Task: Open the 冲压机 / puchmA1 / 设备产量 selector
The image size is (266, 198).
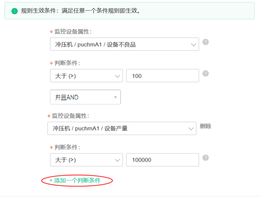Action: (122, 128)
